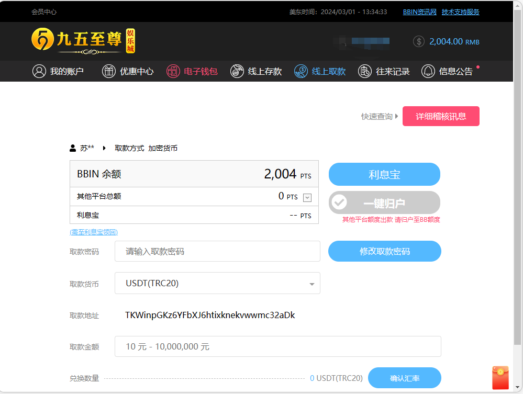Open 我的账户 menu

click(58, 71)
